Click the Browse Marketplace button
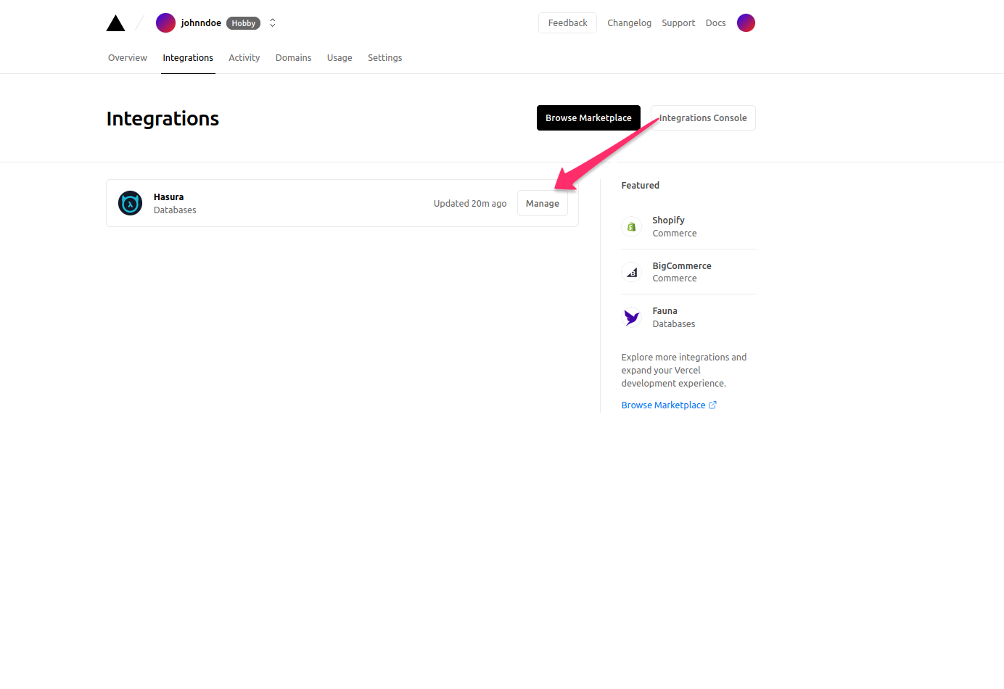 [x=588, y=117]
